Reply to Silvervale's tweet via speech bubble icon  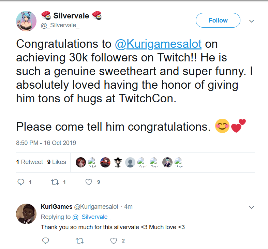tap(21, 182)
